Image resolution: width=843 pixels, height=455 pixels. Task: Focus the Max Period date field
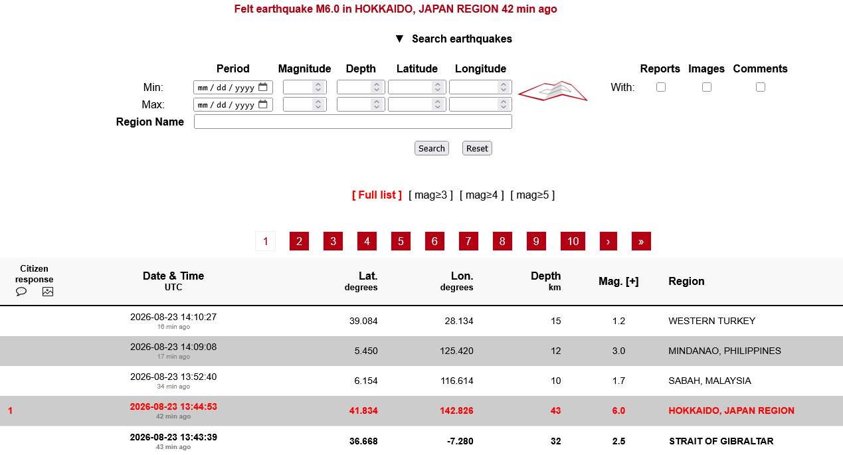pyautogui.click(x=233, y=104)
